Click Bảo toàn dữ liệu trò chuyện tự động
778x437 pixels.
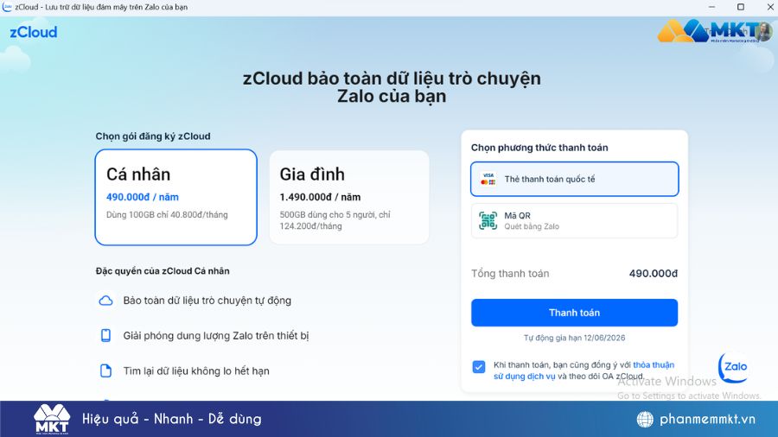tap(207, 301)
